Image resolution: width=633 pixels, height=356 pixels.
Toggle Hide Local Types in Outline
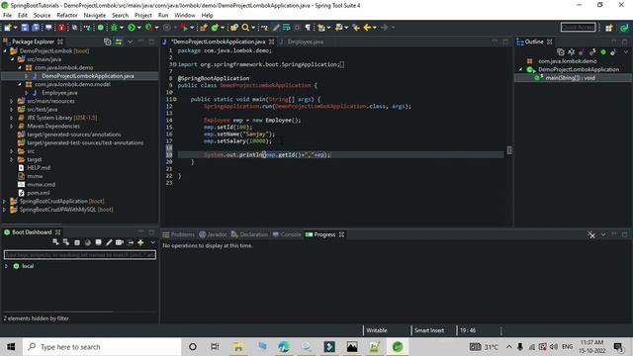(613, 52)
